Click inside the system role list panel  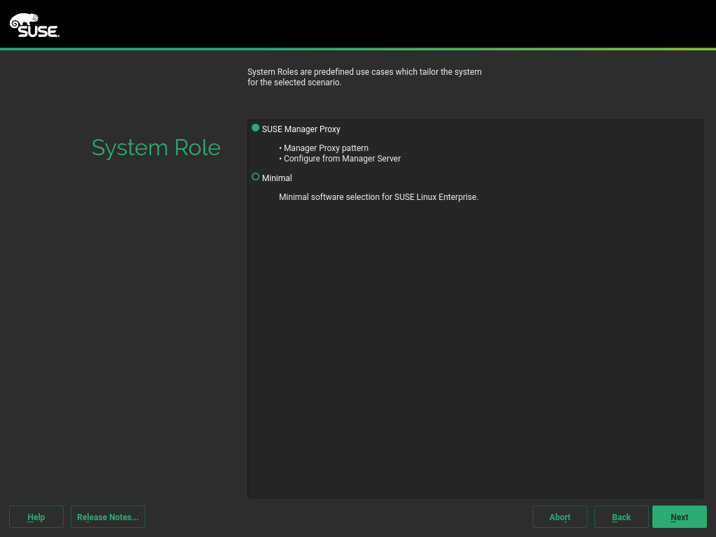[x=475, y=315]
